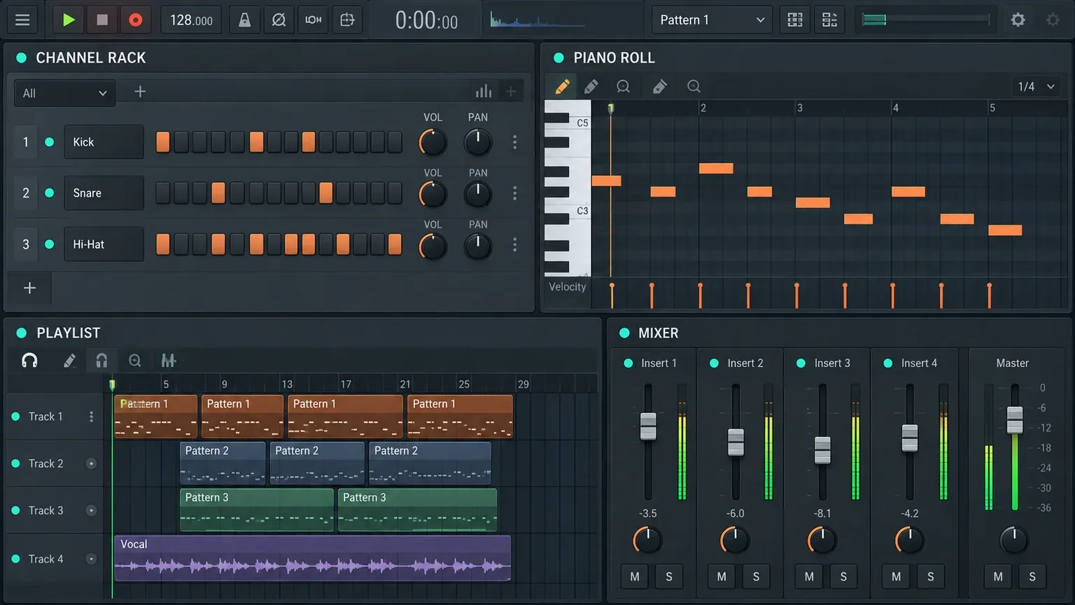Click bar 17 in the Playlist ruler
The image size is (1075, 605).
346,384
